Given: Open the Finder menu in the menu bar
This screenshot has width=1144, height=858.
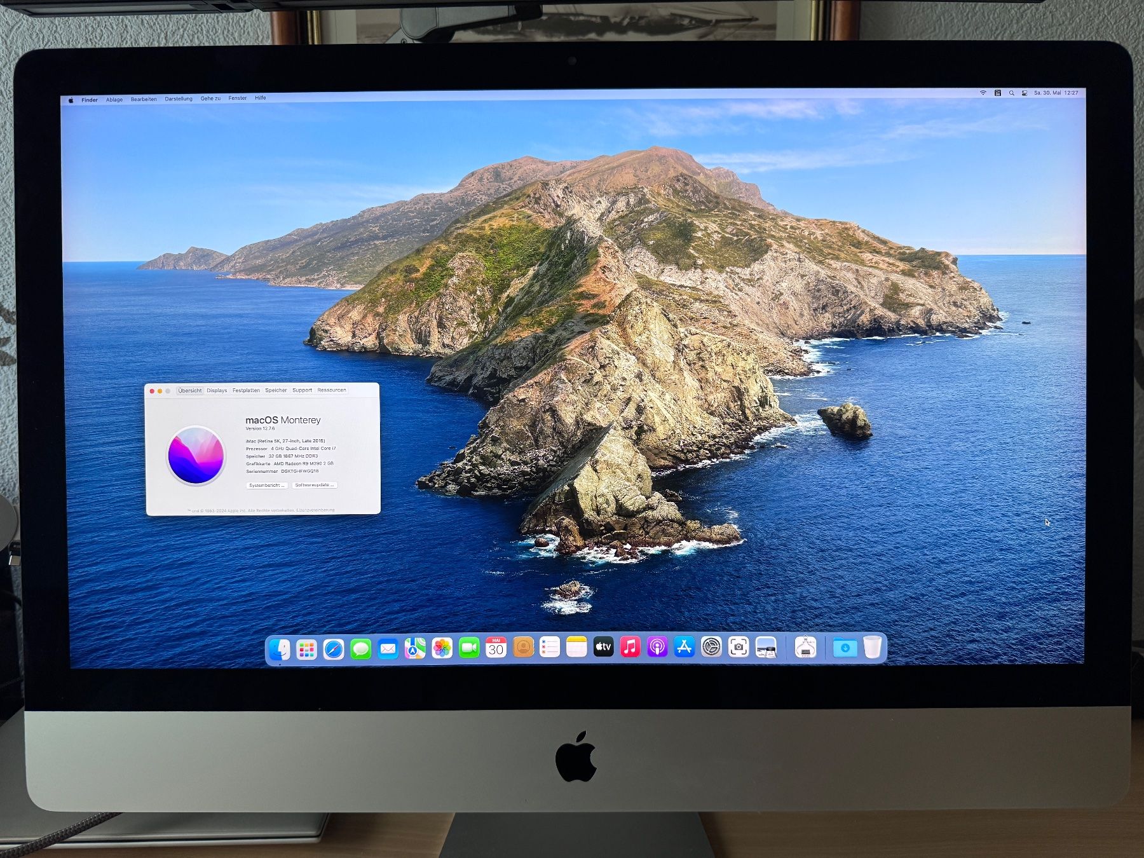Looking at the screenshot, I should (90, 100).
